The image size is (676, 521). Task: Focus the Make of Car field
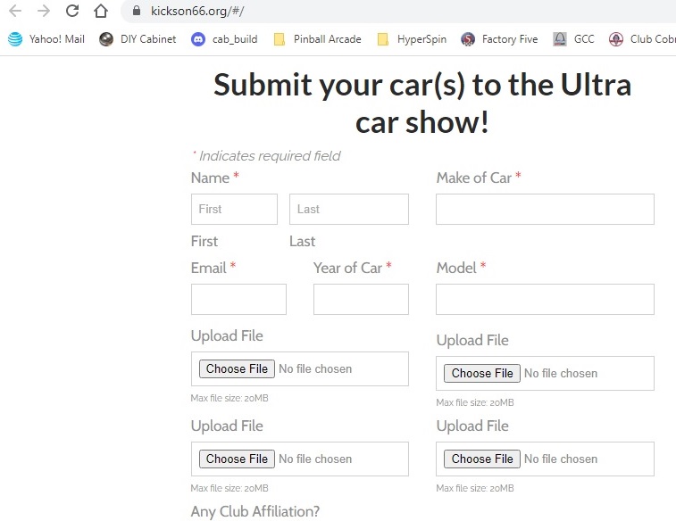click(545, 210)
